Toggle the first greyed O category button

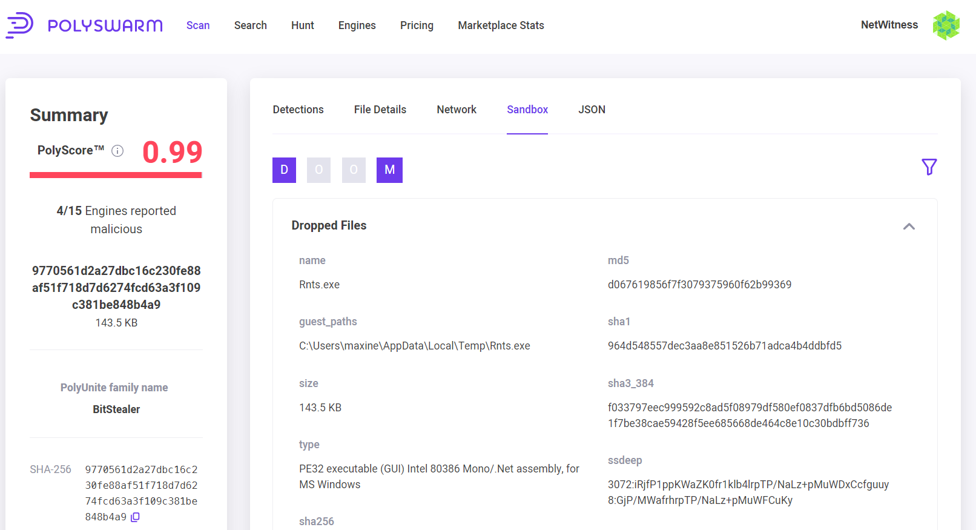pos(318,170)
